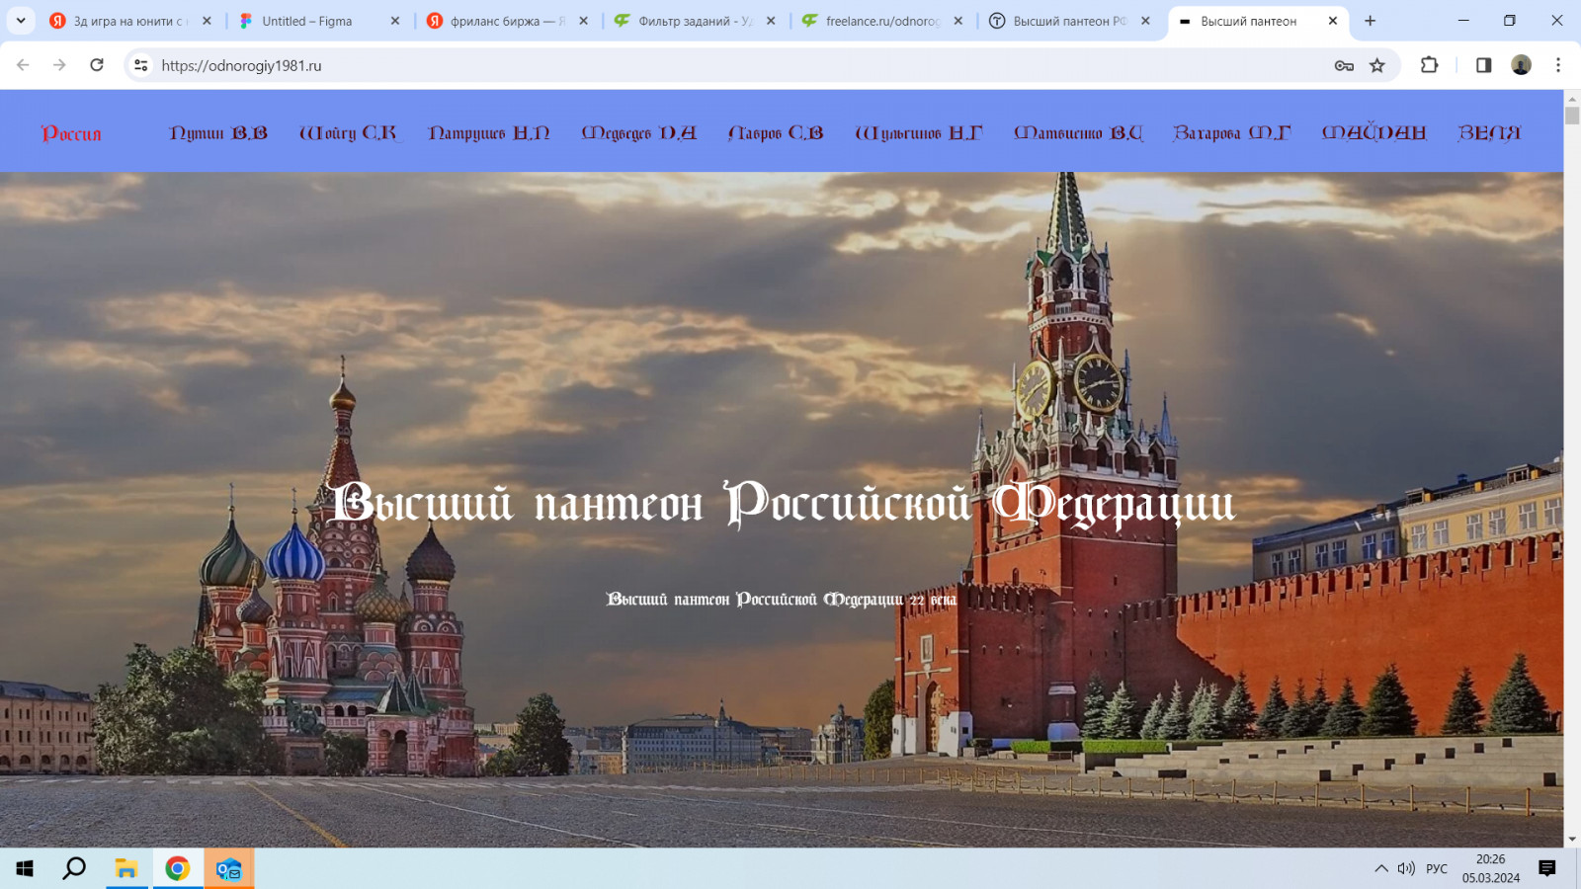Go back to the previous page
Image resolution: width=1581 pixels, height=889 pixels.
[x=23, y=65]
